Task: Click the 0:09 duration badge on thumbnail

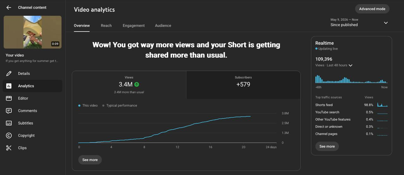Action: tap(55, 44)
